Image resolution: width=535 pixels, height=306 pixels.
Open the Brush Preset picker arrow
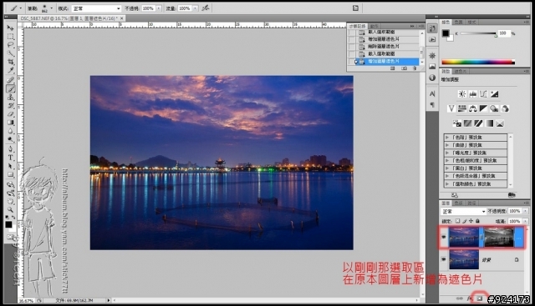point(52,8)
